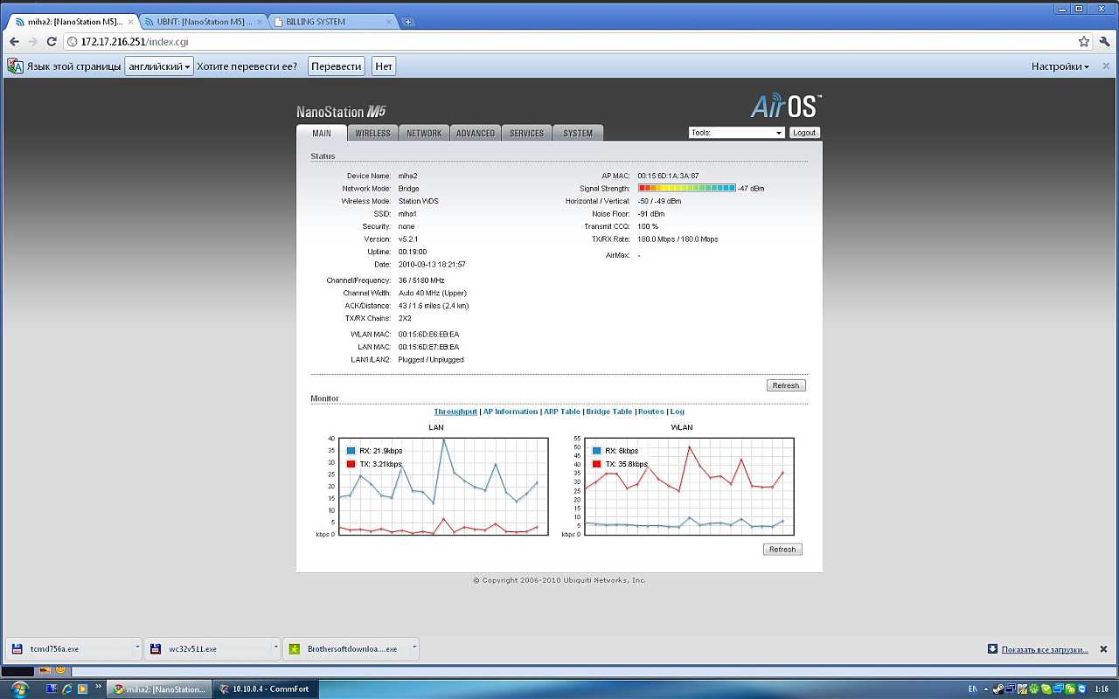Click the Steam tray icon
The image size is (1119, 699).
(x=998, y=689)
